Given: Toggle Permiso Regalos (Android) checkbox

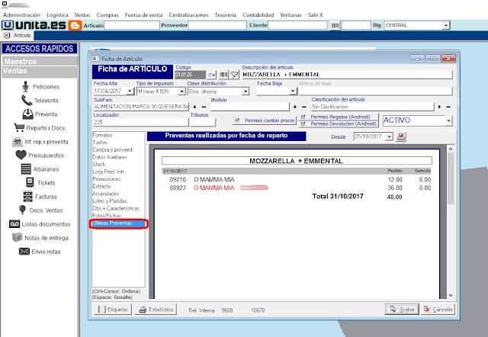Looking at the screenshot, I should [x=304, y=117].
